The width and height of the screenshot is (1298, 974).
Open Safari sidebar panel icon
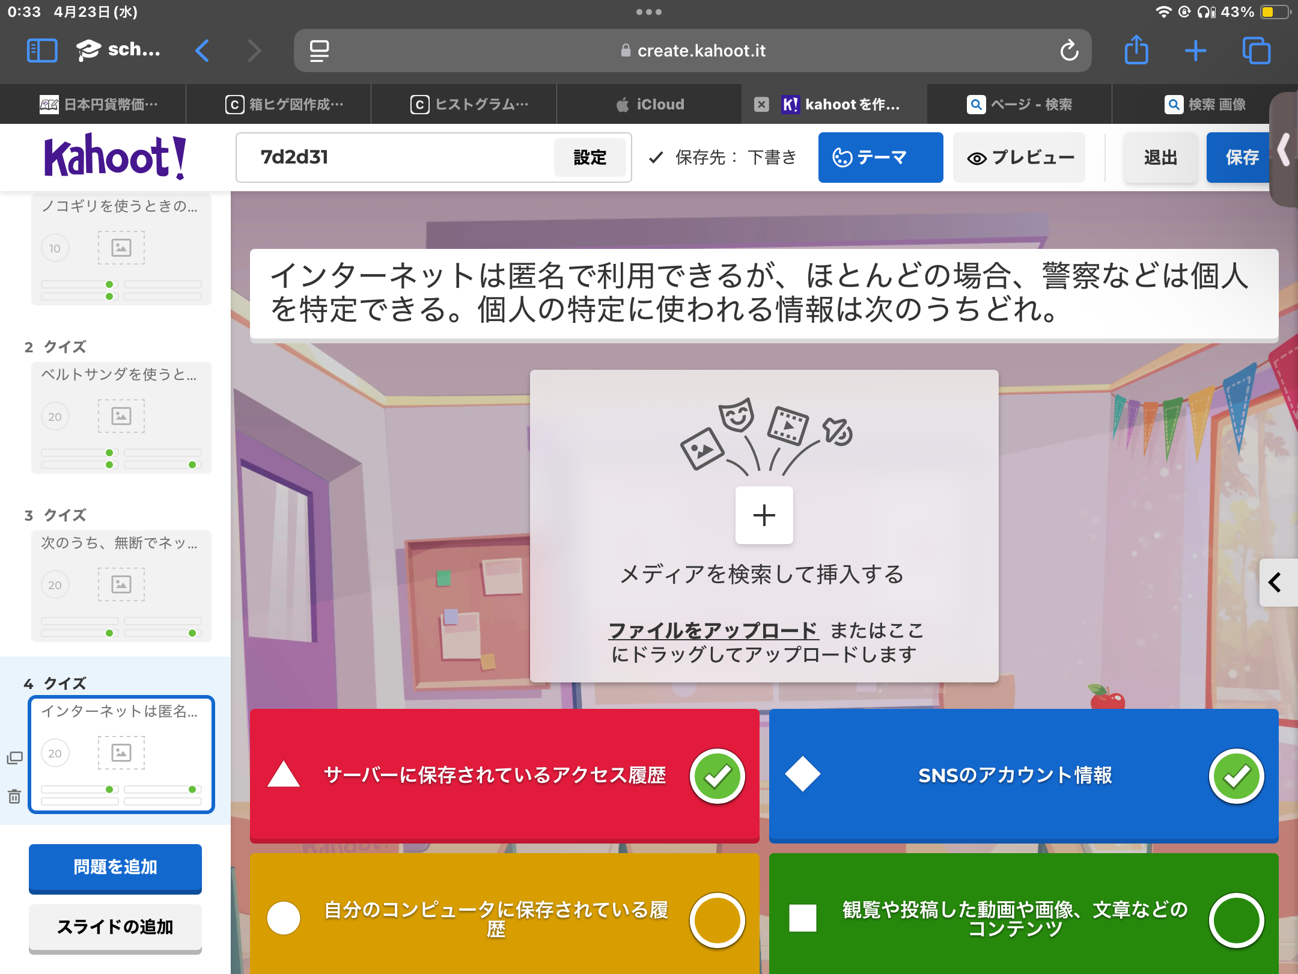(x=42, y=51)
